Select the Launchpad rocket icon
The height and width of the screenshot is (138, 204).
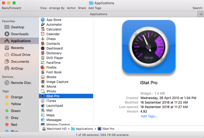point(43,105)
